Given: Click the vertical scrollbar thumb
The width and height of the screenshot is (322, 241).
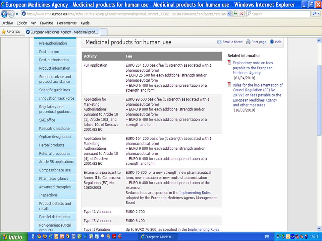Looking at the screenshot, I should [x=319, y=100].
